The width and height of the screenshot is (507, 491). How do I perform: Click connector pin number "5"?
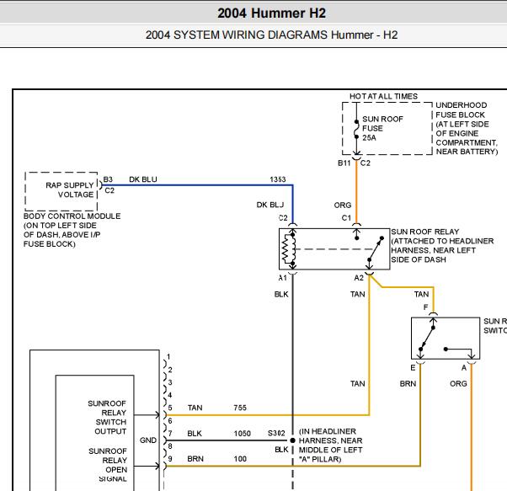point(170,408)
